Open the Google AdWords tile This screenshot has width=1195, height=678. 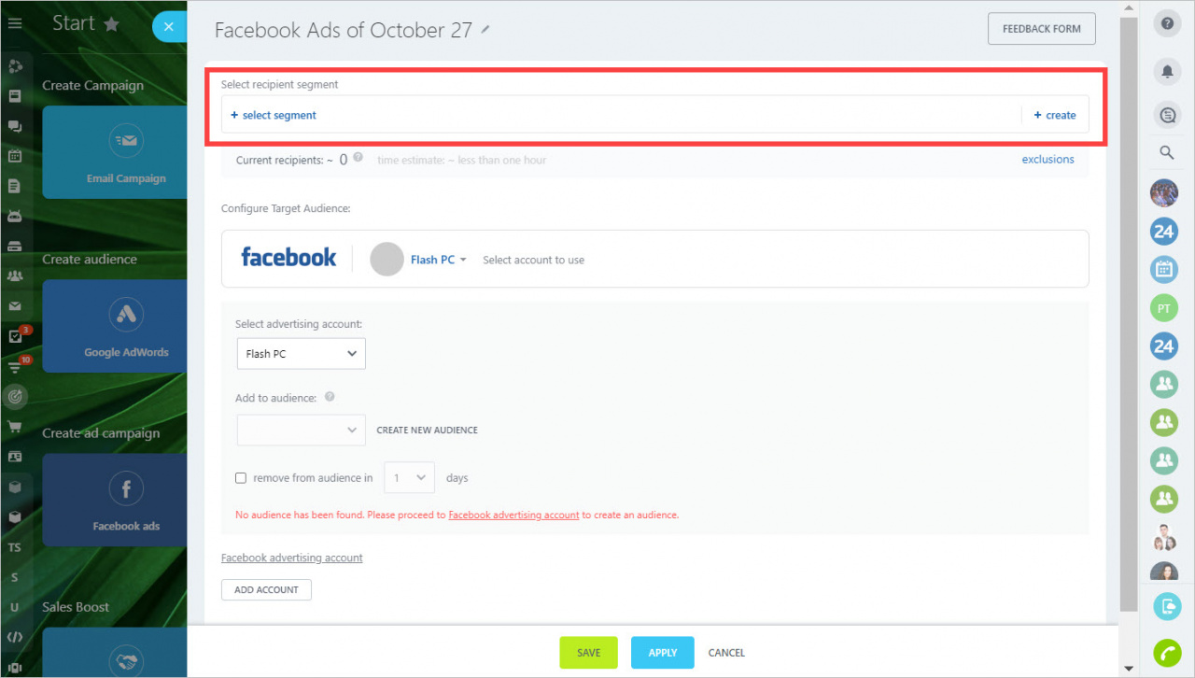tap(115, 325)
